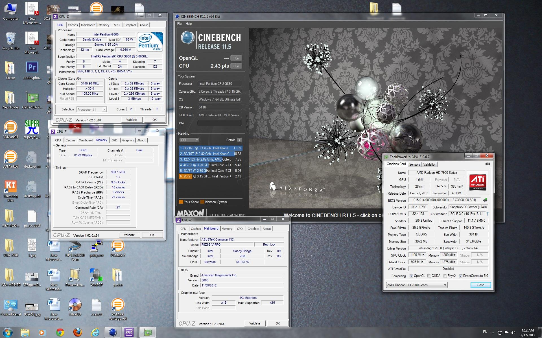Viewport: 542px width, 338px height.
Task: Open the super_pi desktop icon
Action: [32, 130]
